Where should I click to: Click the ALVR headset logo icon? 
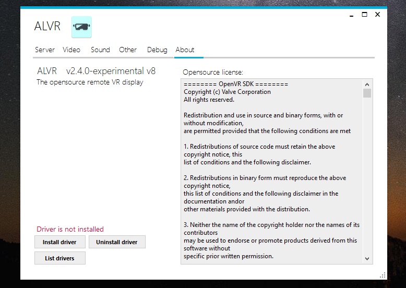click(x=81, y=27)
